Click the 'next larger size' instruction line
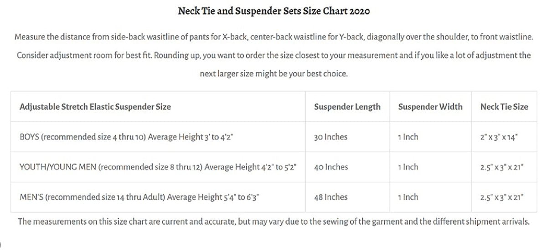This screenshot has height=250, width=547. point(273,74)
